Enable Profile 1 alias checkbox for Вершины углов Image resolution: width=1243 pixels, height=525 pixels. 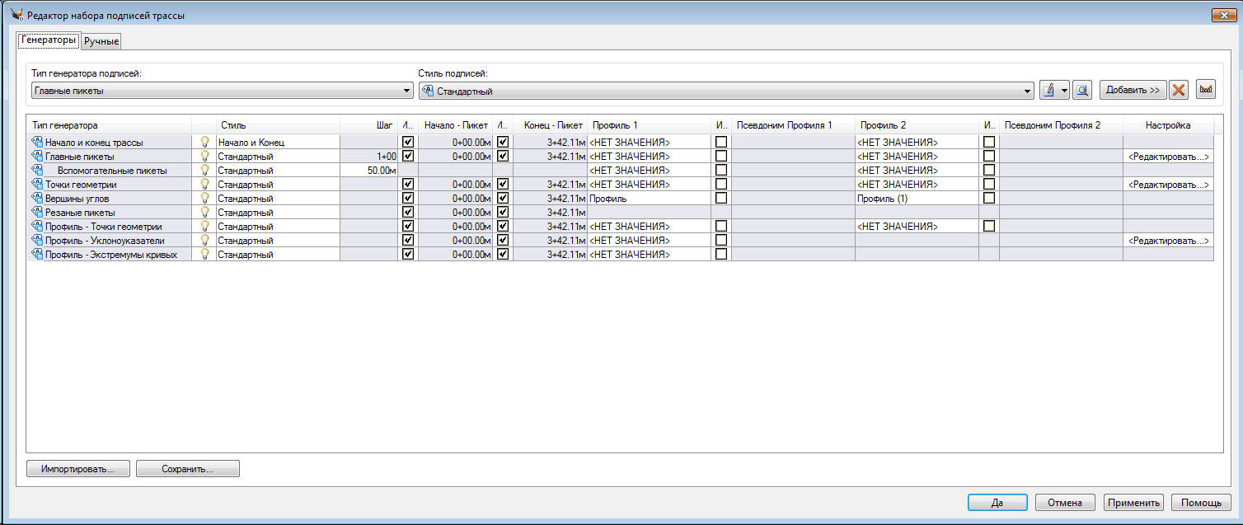[x=721, y=199]
